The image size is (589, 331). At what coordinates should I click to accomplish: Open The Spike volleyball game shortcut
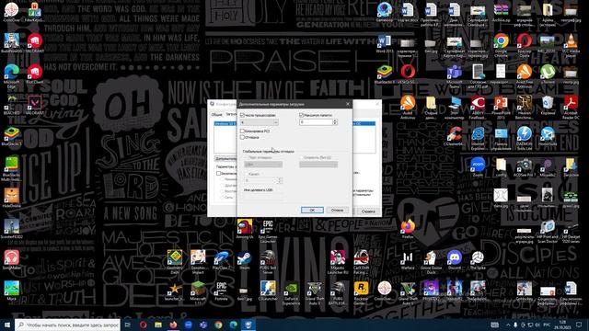coord(478,258)
